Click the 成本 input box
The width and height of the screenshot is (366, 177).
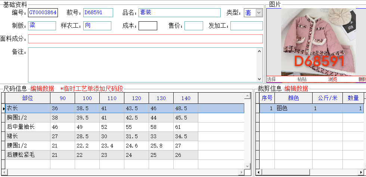click(148, 26)
